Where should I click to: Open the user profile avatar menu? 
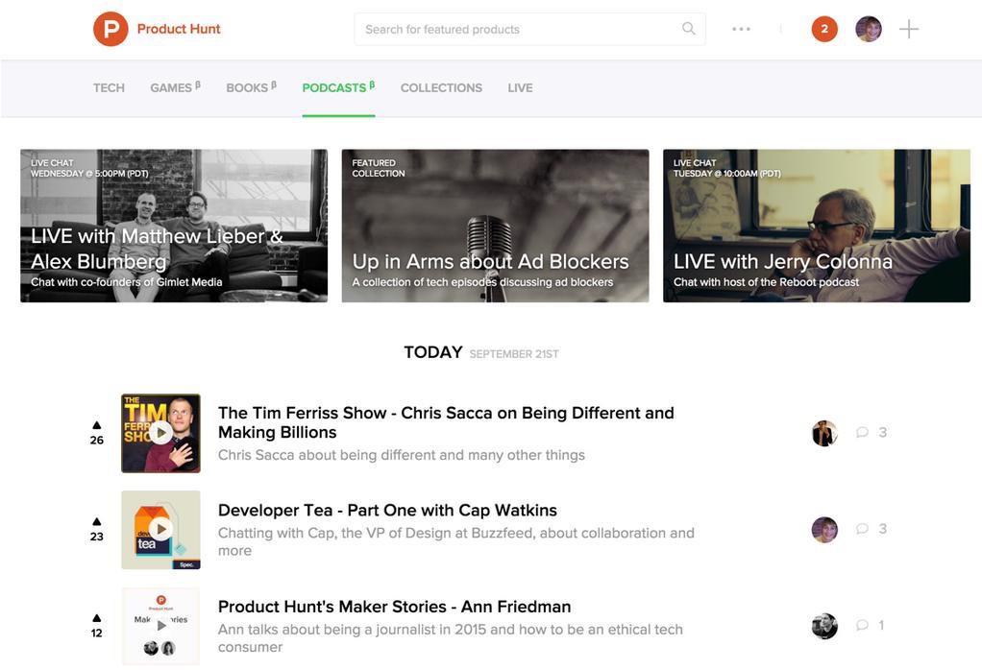coord(869,29)
